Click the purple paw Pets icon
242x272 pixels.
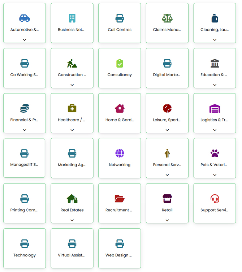(x=215, y=154)
